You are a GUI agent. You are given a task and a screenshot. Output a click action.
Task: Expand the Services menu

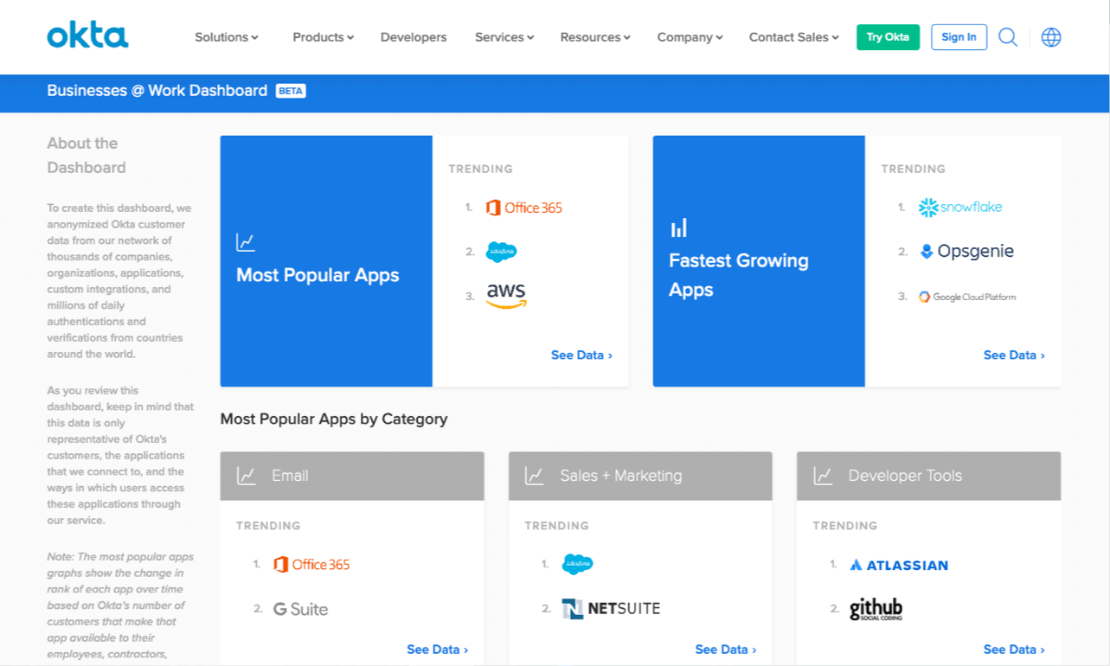coord(504,37)
